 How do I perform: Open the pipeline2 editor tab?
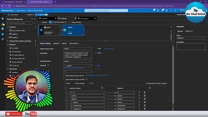47,19
